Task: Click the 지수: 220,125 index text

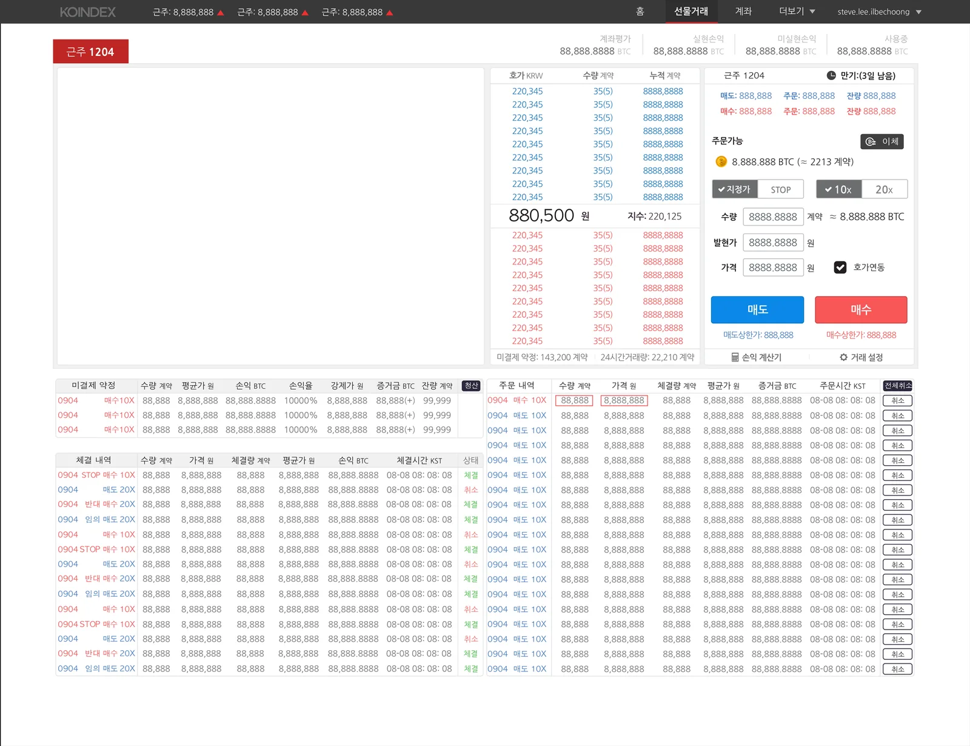Action: [654, 216]
